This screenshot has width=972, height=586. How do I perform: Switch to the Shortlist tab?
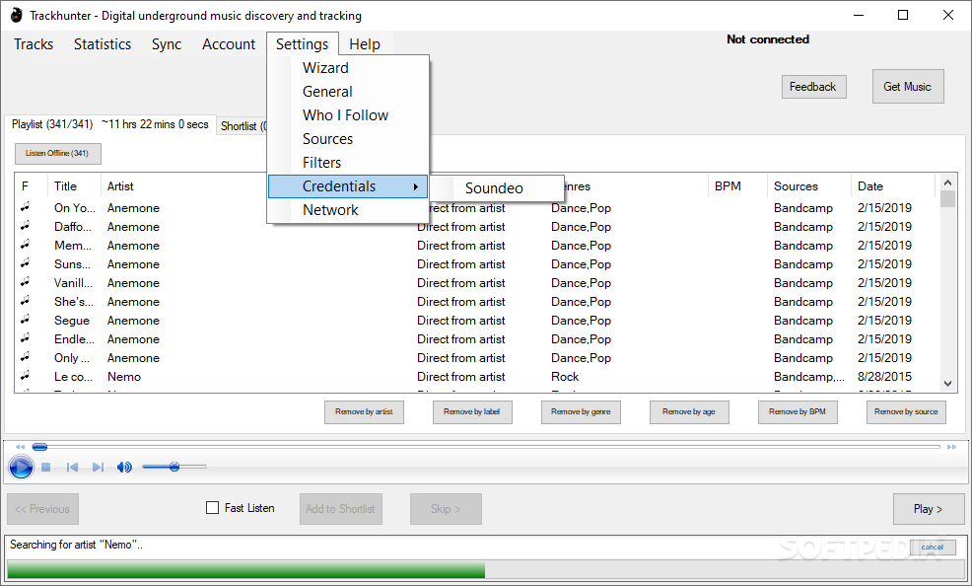(243, 126)
